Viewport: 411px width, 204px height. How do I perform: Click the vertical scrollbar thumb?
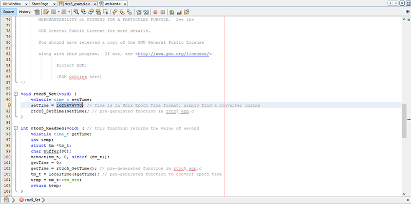coord(404,121)
